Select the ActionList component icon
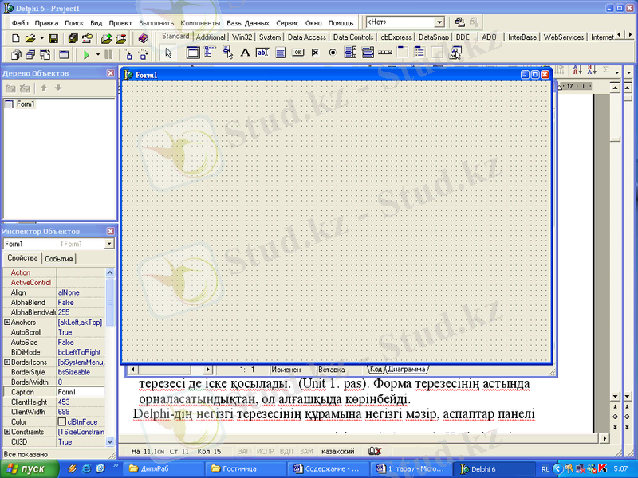638x478 pixels. pyautogui.click(x=455, y=53)
